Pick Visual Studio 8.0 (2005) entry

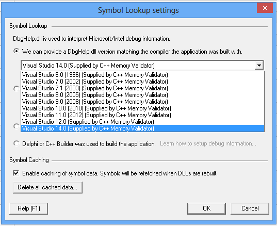143,95
